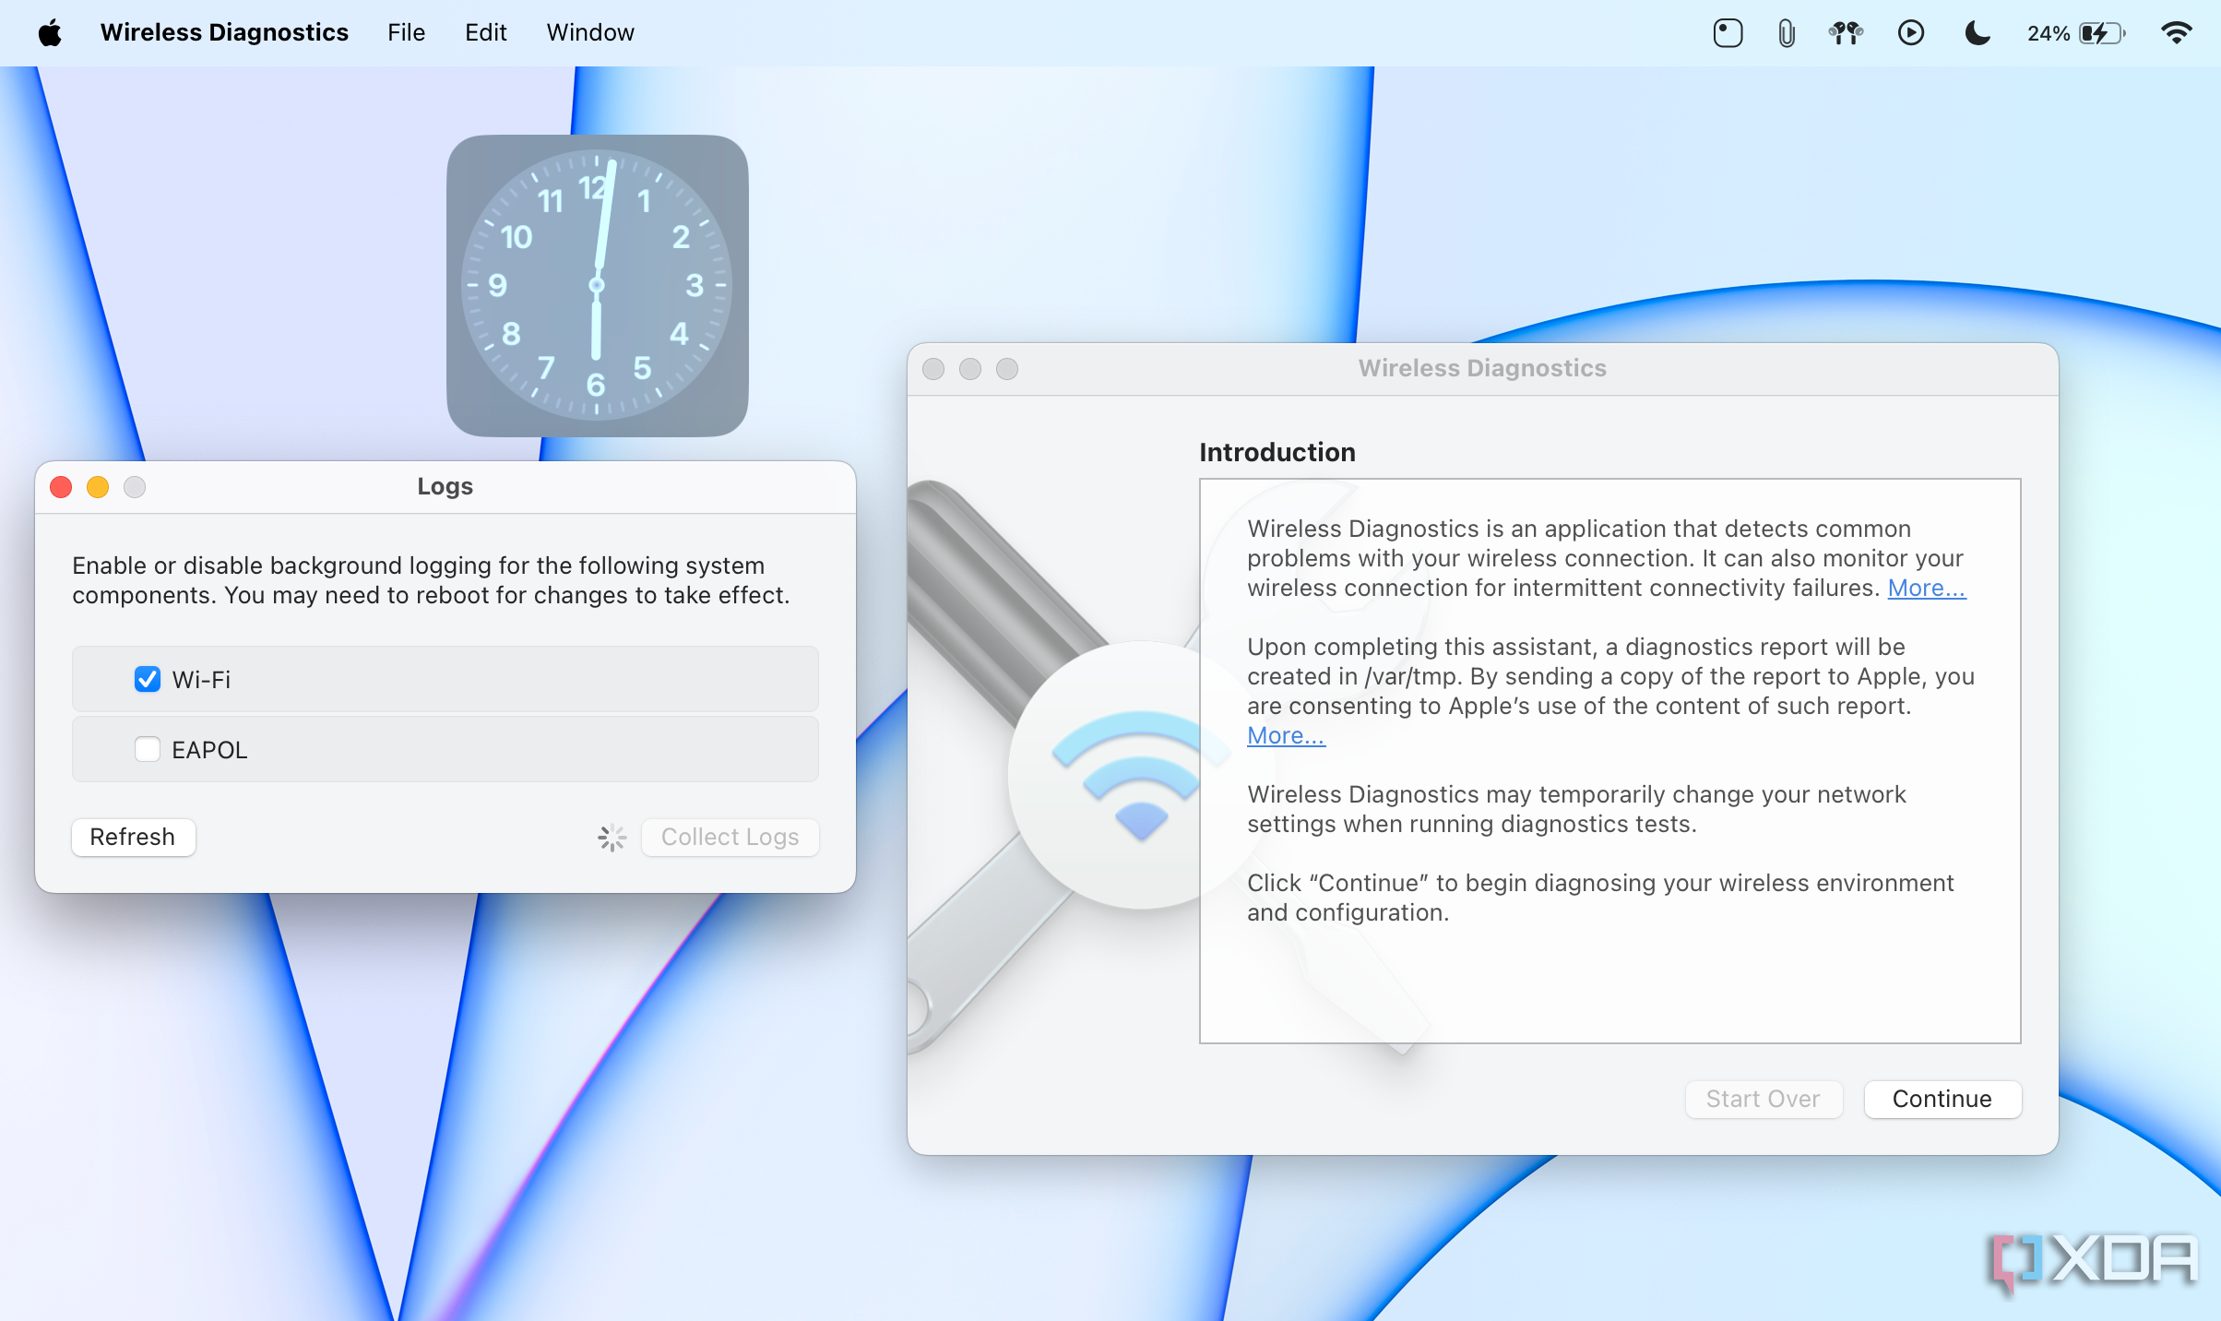This screenshot has width=2221, height=1321.
Task: Click the Wireless Diagnostics window title bar
Action: coord(1482,369)
